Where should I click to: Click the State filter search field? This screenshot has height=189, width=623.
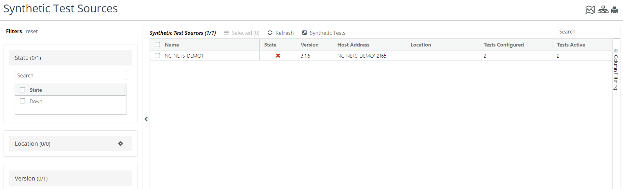coord(71,75)
